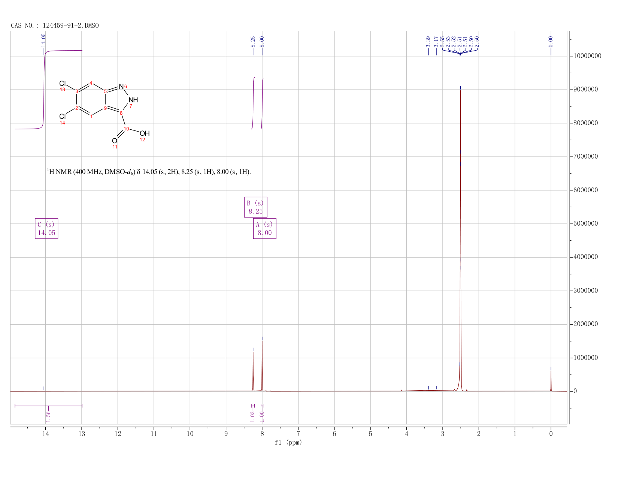Click the f1 (ppm) axis title
The height and width of the screenshot is (478, 618).
(288, 442)
